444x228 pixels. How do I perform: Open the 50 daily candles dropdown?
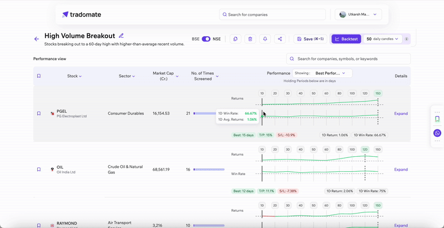click(382, 39)
